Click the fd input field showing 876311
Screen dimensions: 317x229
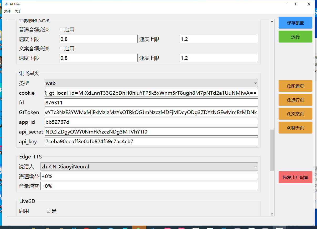coord(151,103)
